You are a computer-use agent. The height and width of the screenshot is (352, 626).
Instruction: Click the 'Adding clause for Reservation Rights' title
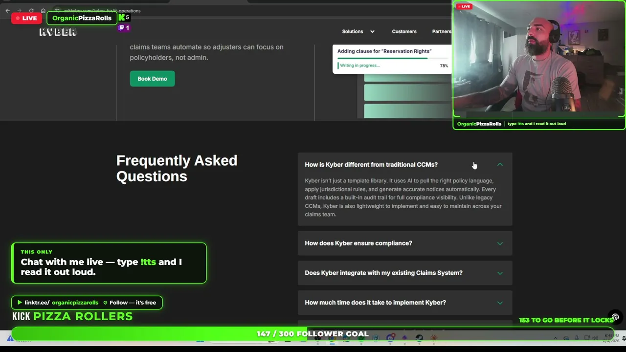(x=384, y=51)
